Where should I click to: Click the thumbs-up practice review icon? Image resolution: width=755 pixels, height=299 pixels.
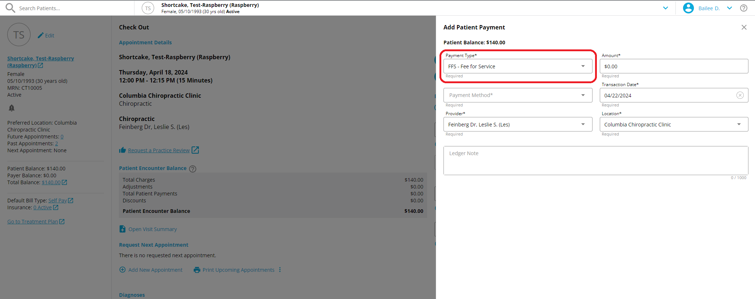pos(123,150)
